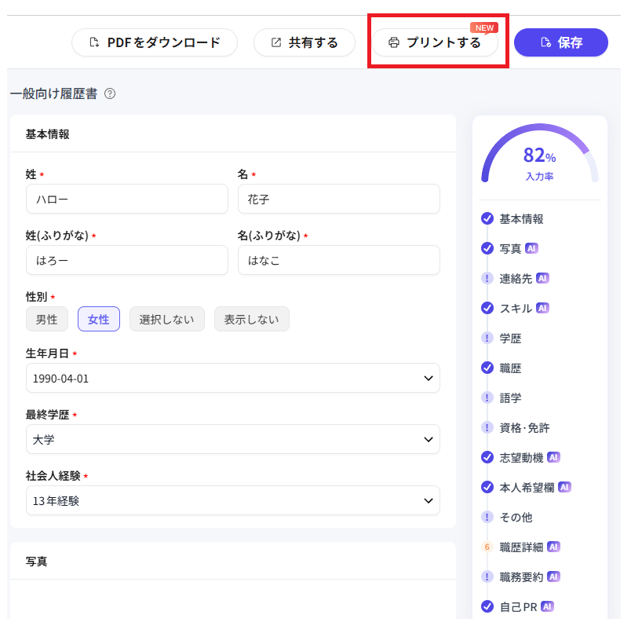Click the 名(ふりがな) field containing はなこ
Image resolution: width=631 pixels, height=626 pixels.
339,260
